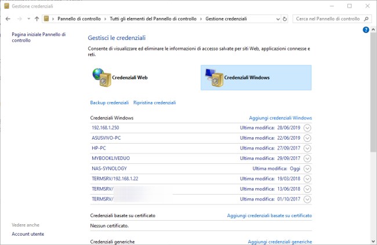The height and width of the screenshot is (245, 377).
Task: Refresh the address bar location
Action: [285, 19]
